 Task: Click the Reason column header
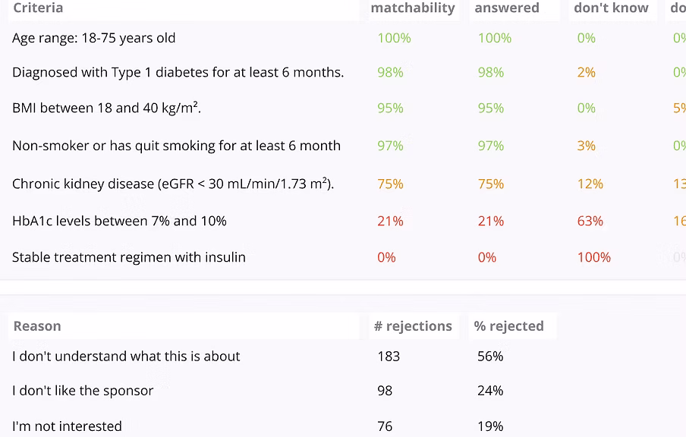37,326
